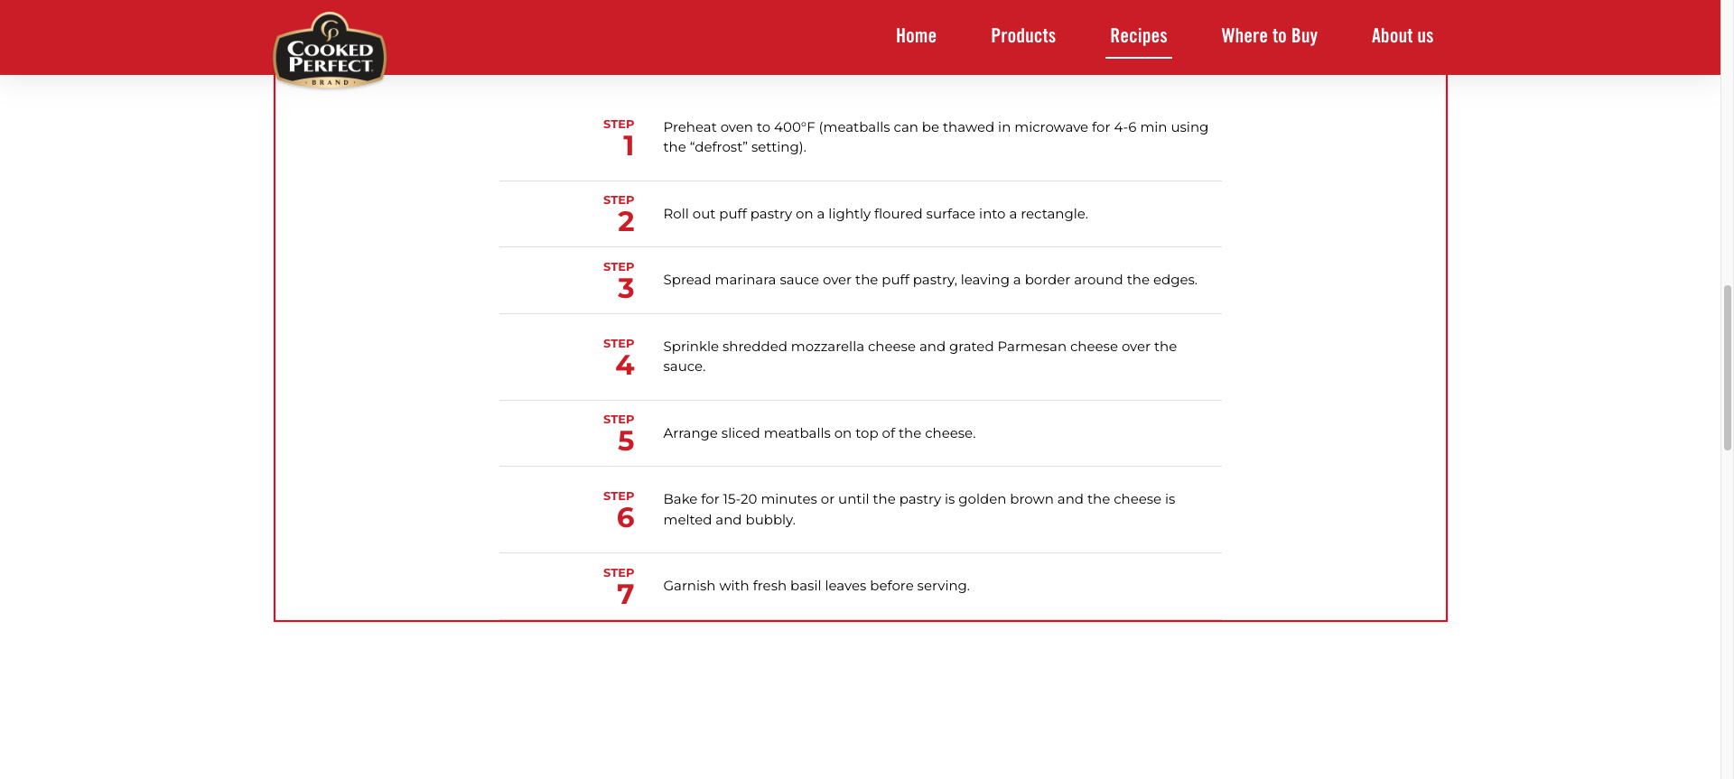Visit the About us page
Image resolution: width=1734 pixels, height=779 pixels.
(x=1402, y=36)
